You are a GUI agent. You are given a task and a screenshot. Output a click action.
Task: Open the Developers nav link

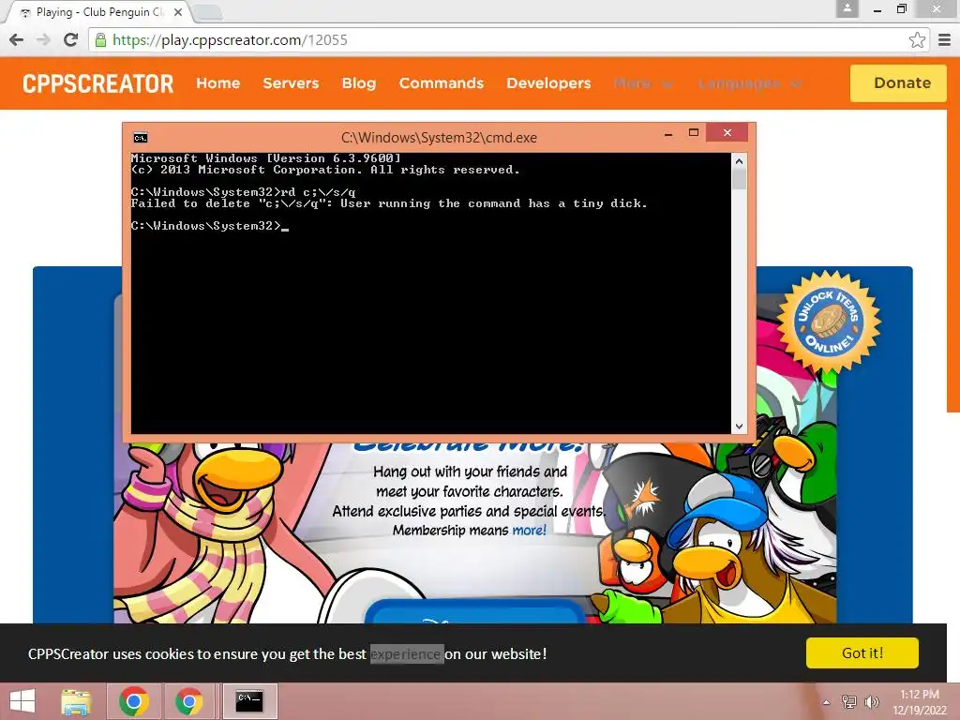[x=548, y=83]
